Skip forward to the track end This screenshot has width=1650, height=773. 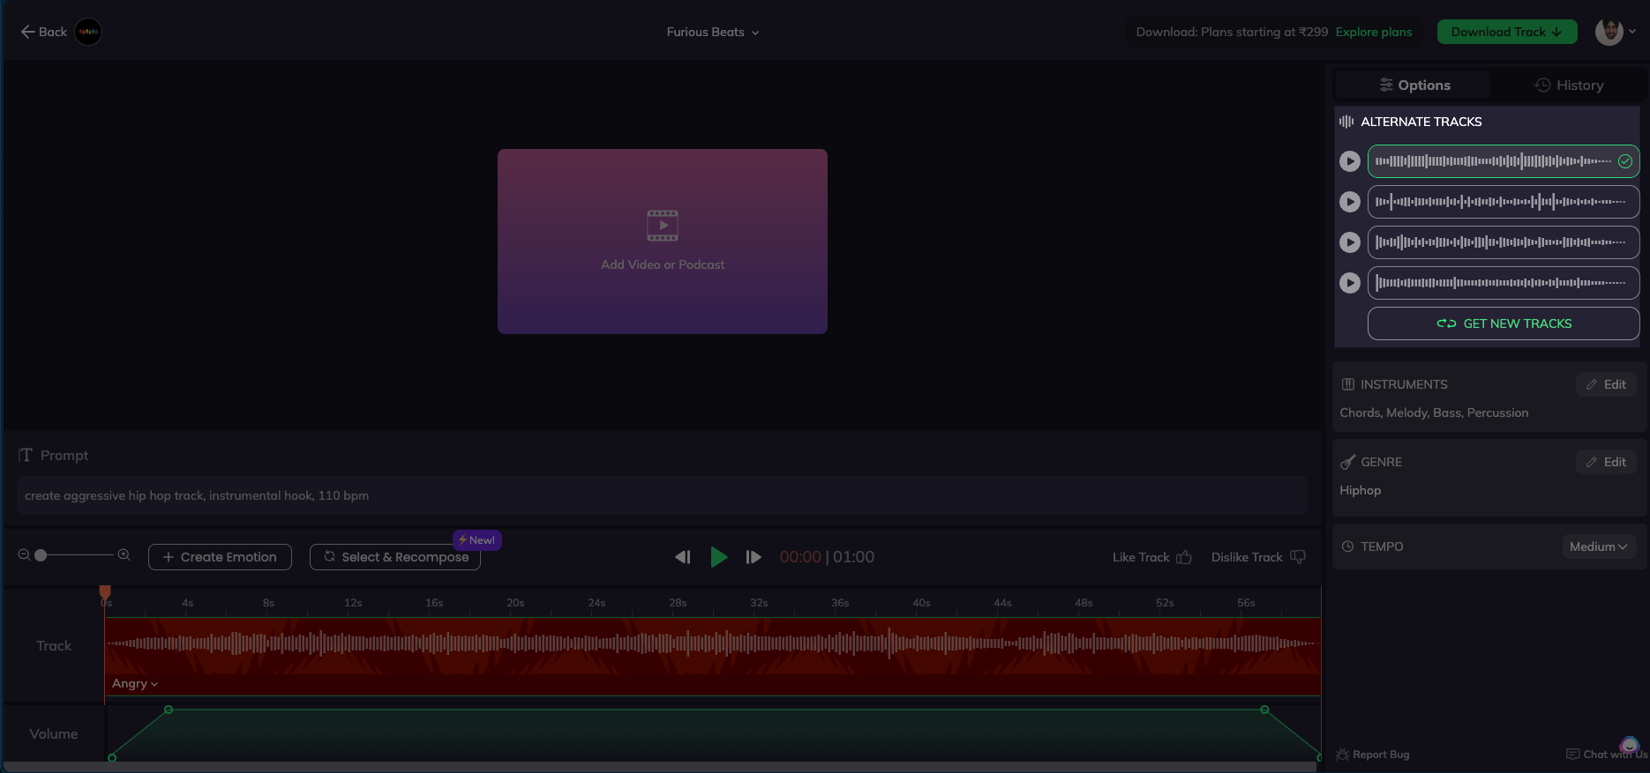pos(754,557)
